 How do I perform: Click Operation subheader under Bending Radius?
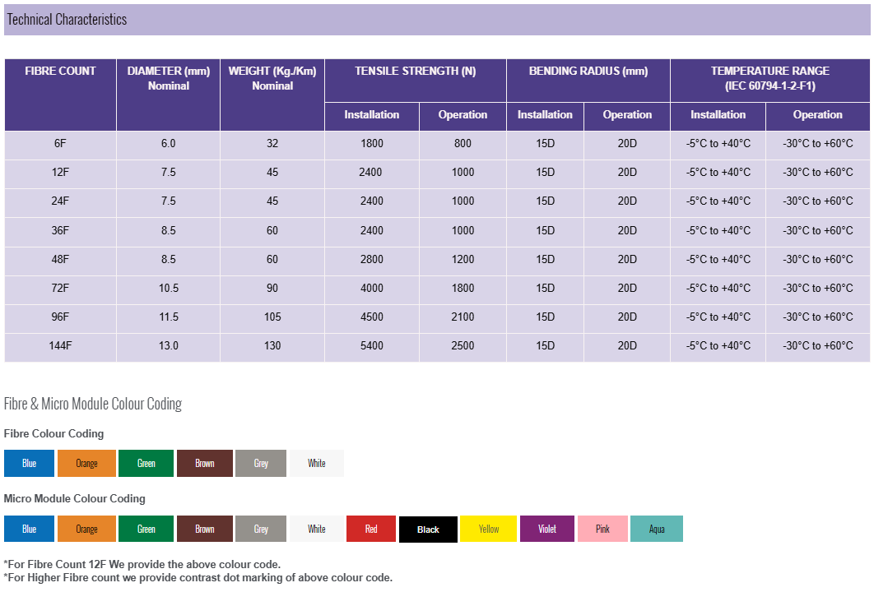(x=627, y=117)
